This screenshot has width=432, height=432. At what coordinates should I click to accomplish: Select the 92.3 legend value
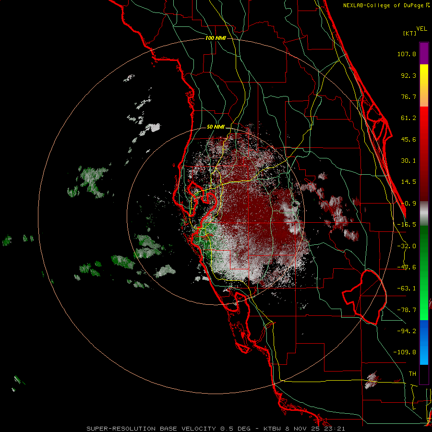click(408, 75)
